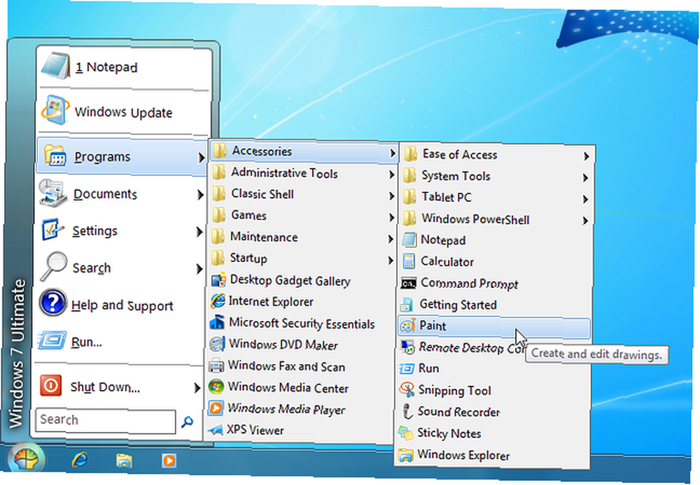This screenshot has width=700, height=485.
Task: Expand the Ease of Access submenu arrow
Action: (x=586, y=156)
